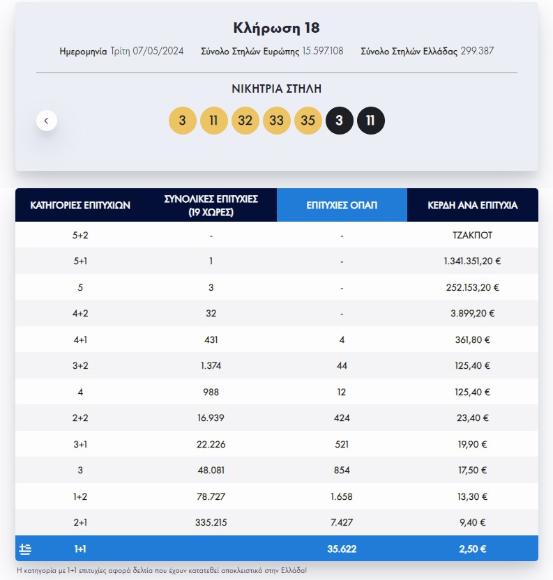The width and height of the screenshot is (553, 580).
Task: Click the Greek flag icon in the 1+1 row
Action: [25, 549]
